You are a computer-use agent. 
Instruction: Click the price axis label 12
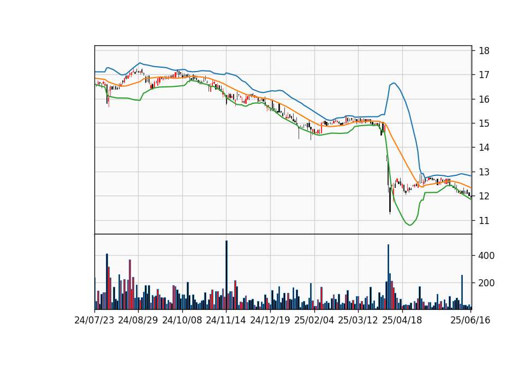coord(484,196)
